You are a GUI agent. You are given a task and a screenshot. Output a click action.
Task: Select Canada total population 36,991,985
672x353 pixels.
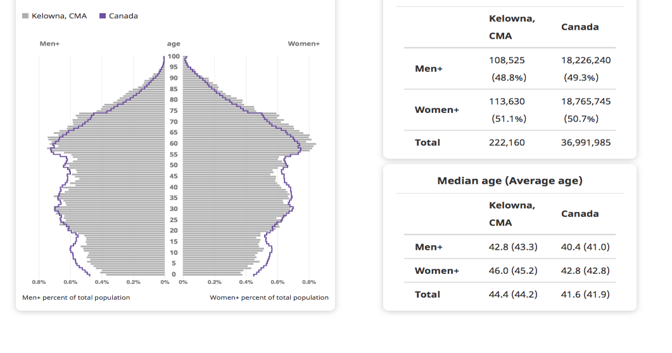pyautogui.click(x=586, y=143)
